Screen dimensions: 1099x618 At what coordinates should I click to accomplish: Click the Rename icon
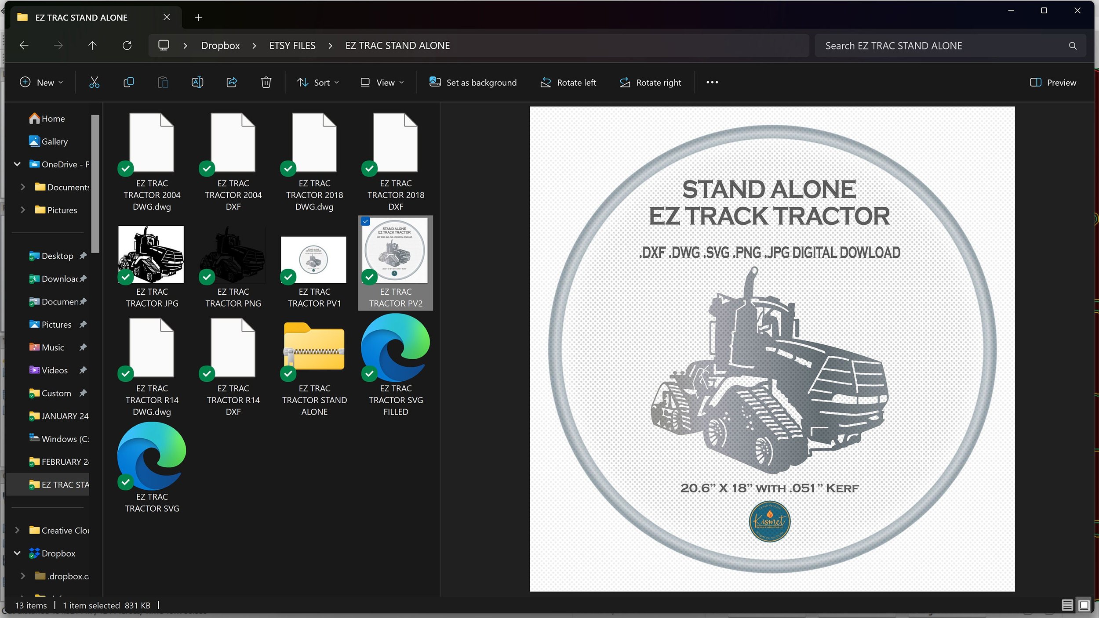pyautogui.click(x=197, y=82)
